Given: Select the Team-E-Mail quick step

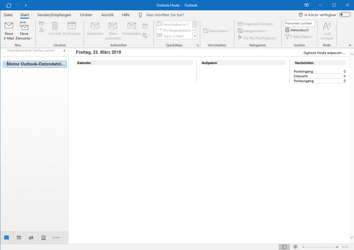Looking at the screenshot, I should tap(174, 36).
